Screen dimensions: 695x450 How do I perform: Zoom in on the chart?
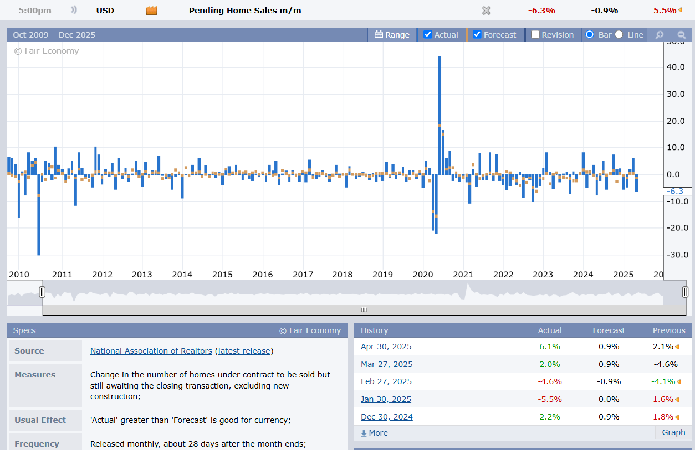(x=660, y=35)
